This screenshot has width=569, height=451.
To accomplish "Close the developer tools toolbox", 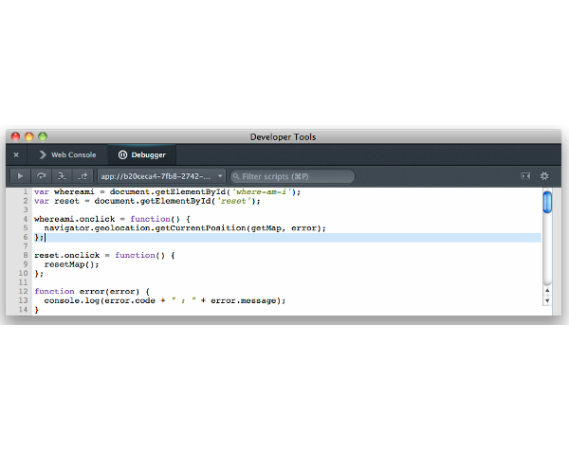I will tap(16, 154).
